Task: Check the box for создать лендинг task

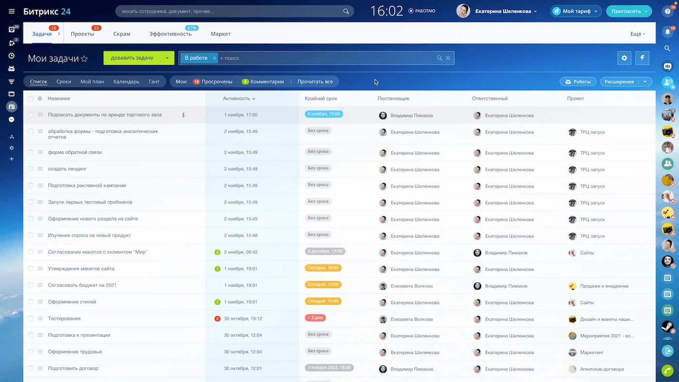Action: (x=31, y=169)
